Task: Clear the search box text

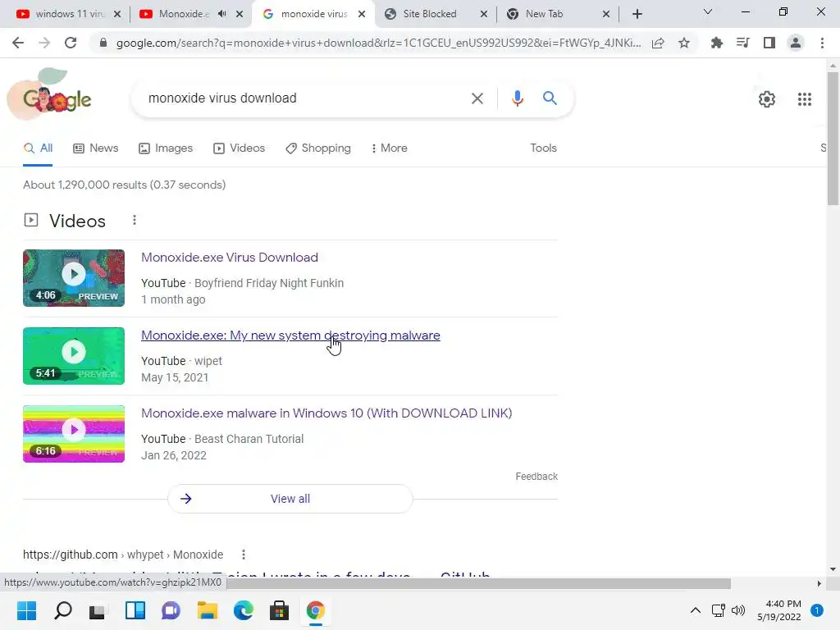Action: 477,98
